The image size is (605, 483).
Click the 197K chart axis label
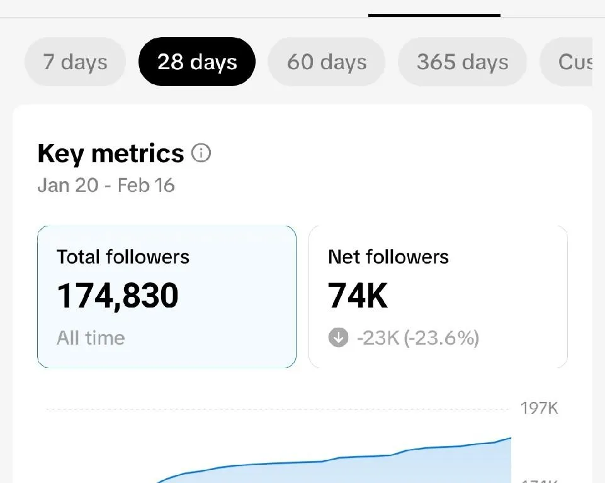tap(539, 409)
